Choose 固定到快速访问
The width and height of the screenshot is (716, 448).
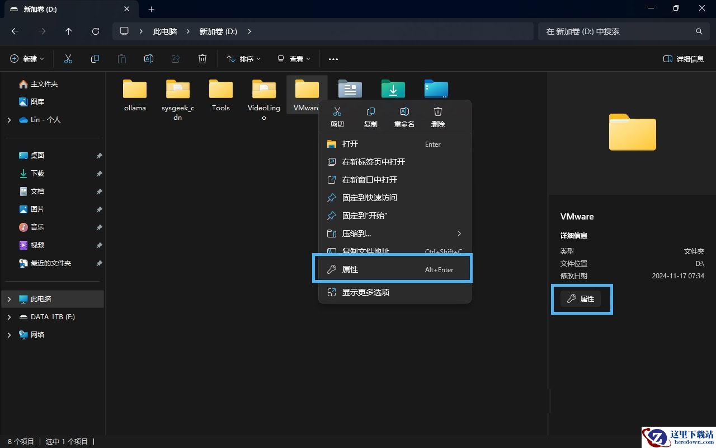click(x=395, y=198)
